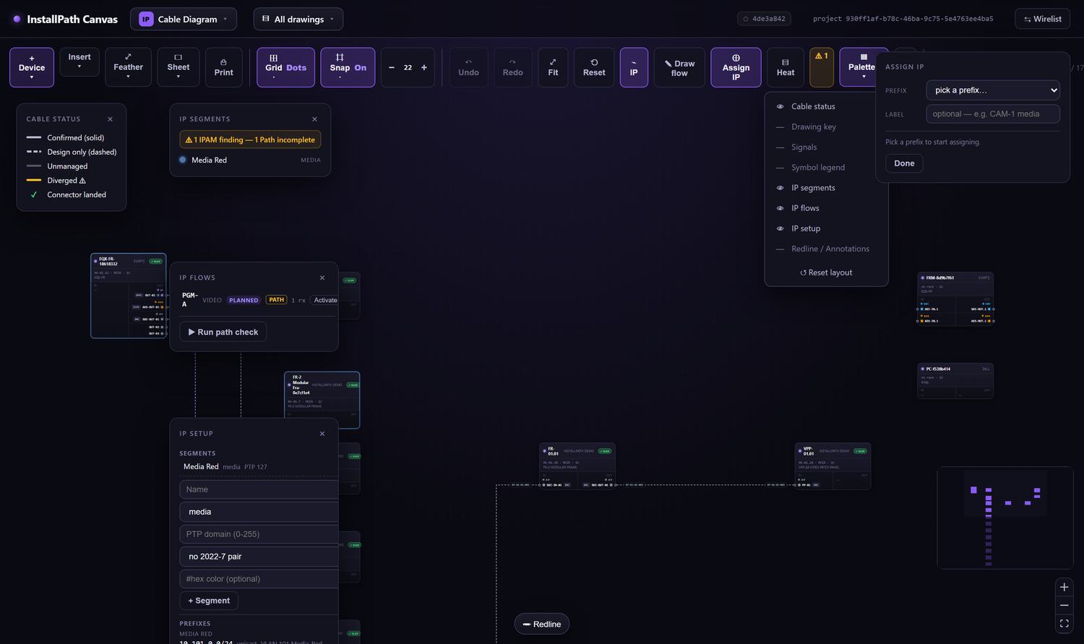Click the PLANNED status badge
Screen dimensions: 1084x644
click(x=244, y=300)
